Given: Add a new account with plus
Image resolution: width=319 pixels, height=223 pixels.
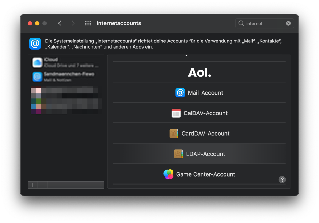Looking at the screenshot, I should click(x=33, y=185).
